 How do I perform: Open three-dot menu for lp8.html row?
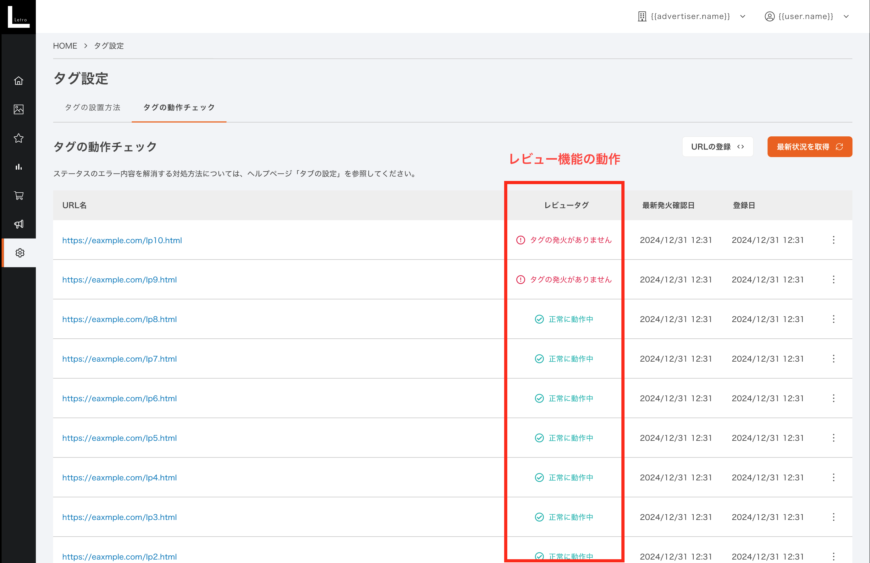pos(834,319)
